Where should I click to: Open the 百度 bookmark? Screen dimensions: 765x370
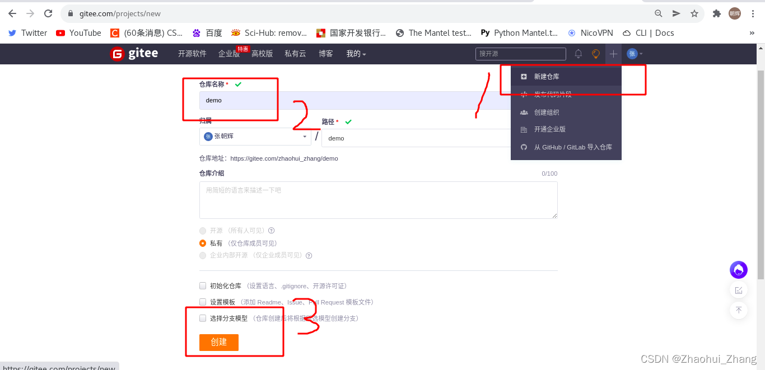[207, 33]
